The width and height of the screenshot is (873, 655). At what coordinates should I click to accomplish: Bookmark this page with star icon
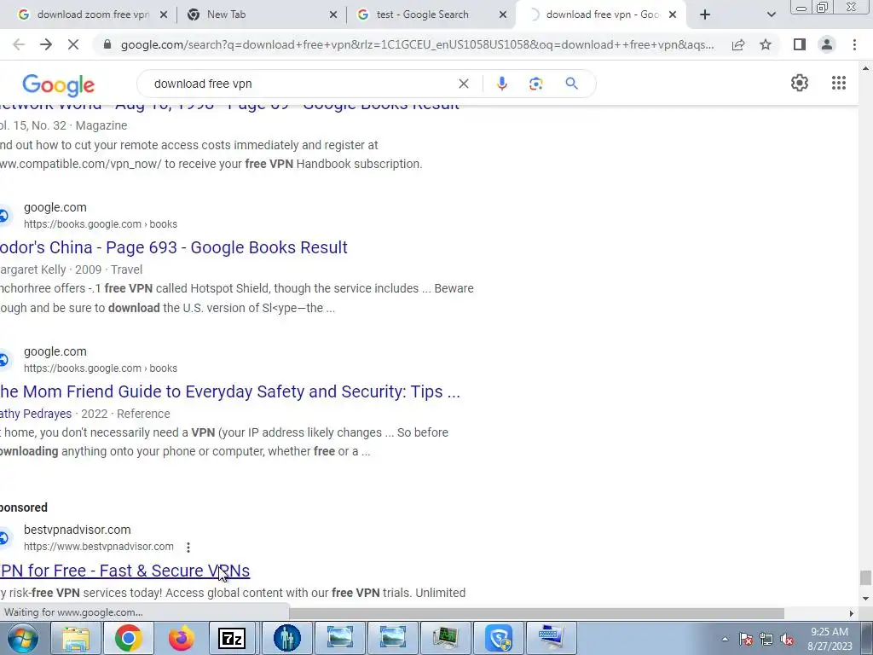(766, 44)
